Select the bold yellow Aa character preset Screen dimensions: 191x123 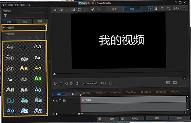click(24, 68)
